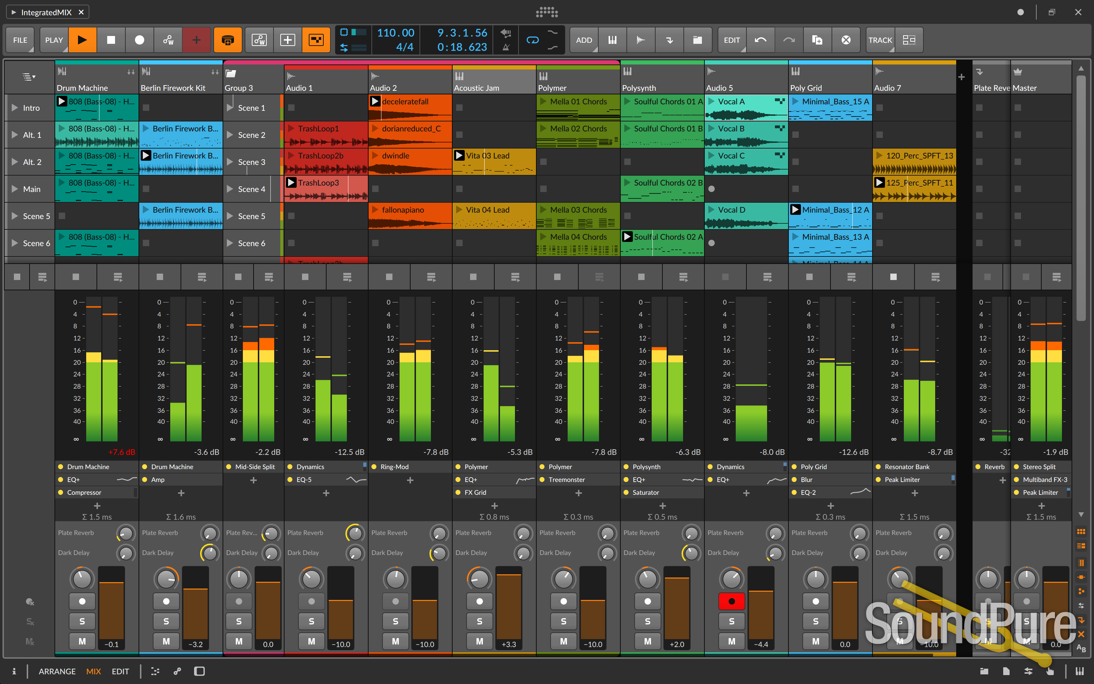Image resolution: width=1094 pixels, height=684 pixels.
Task: Mute the Polysynth track
Action: point(647,641)
